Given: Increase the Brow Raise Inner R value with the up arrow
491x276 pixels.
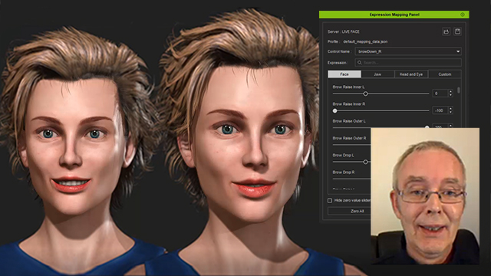Looking at the screenshot, I should tap(450, 109).
